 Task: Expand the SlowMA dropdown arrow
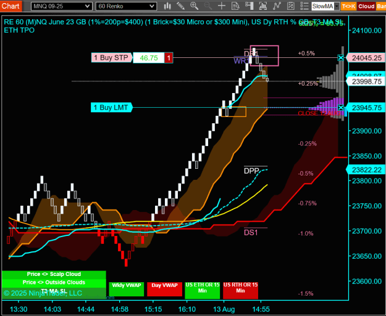coord(337,6)
